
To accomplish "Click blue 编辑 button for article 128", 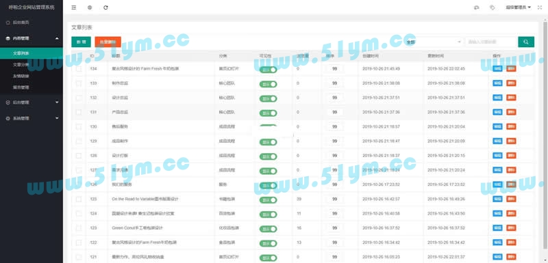I will [x=497, y=155].
